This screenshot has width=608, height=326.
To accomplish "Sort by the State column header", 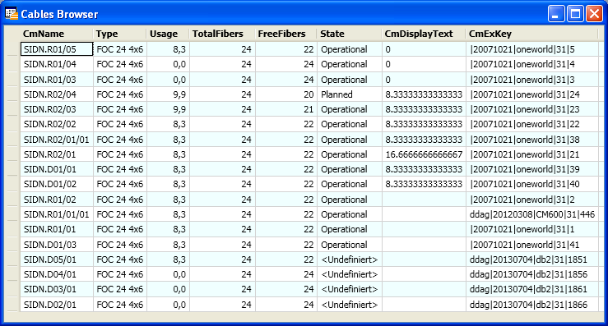I will coord(350,34).
